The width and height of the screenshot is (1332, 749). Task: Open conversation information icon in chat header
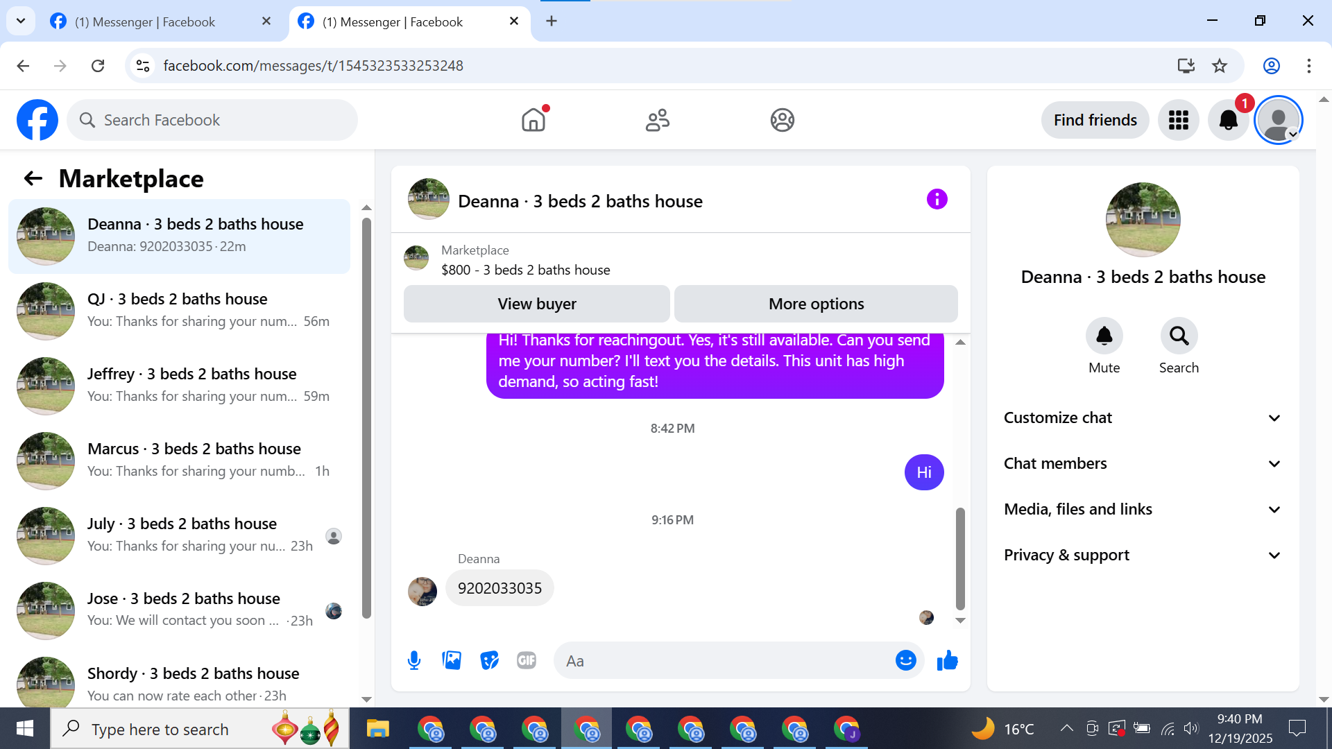[x=937, y=200]
